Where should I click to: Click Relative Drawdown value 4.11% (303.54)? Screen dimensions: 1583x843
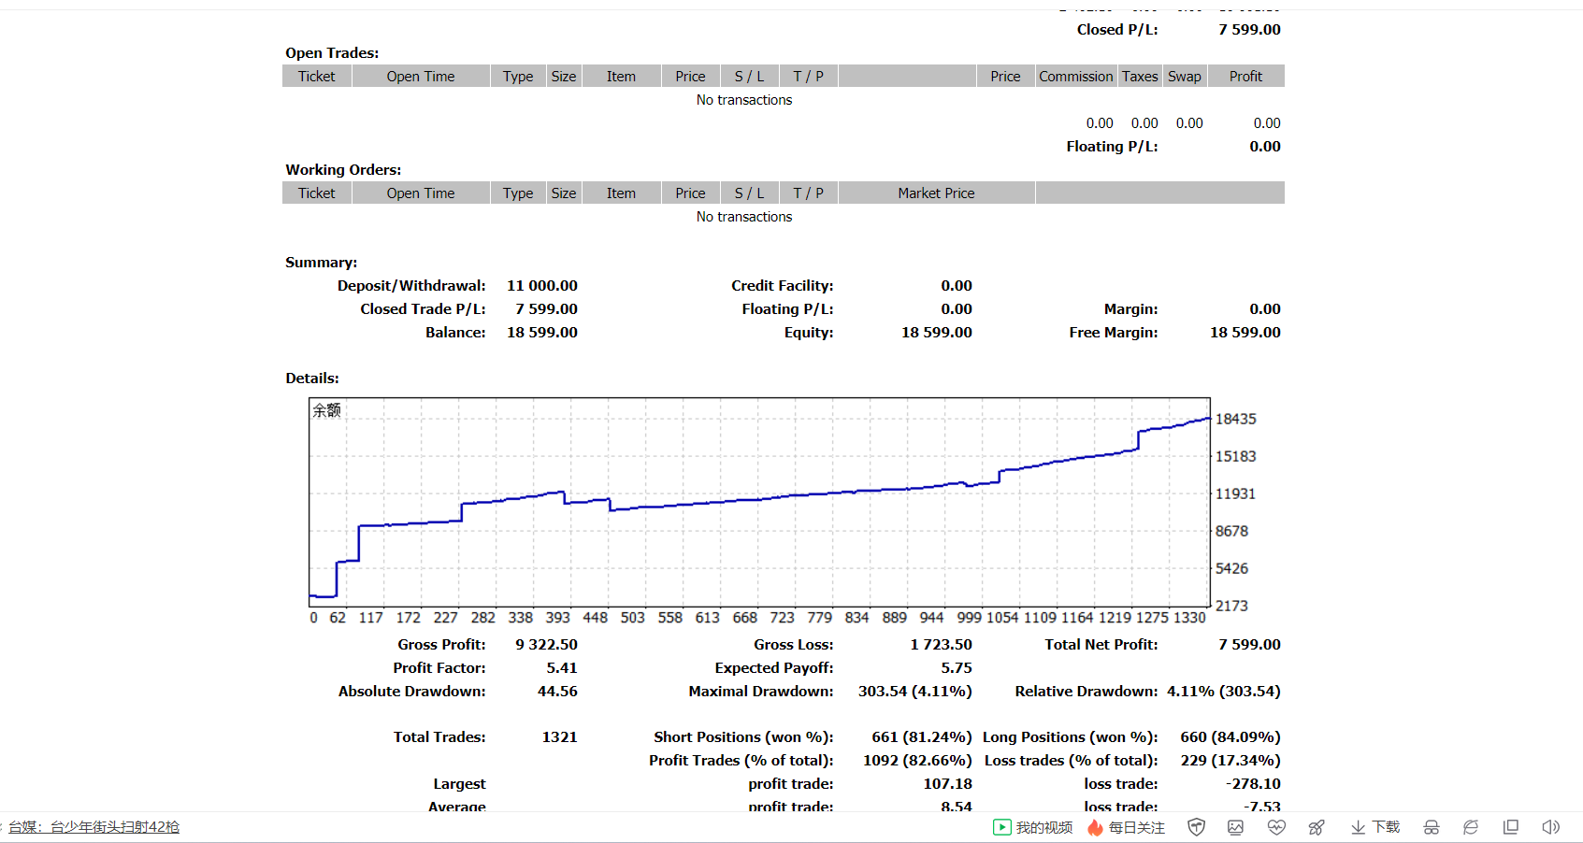coord(1224,692)
